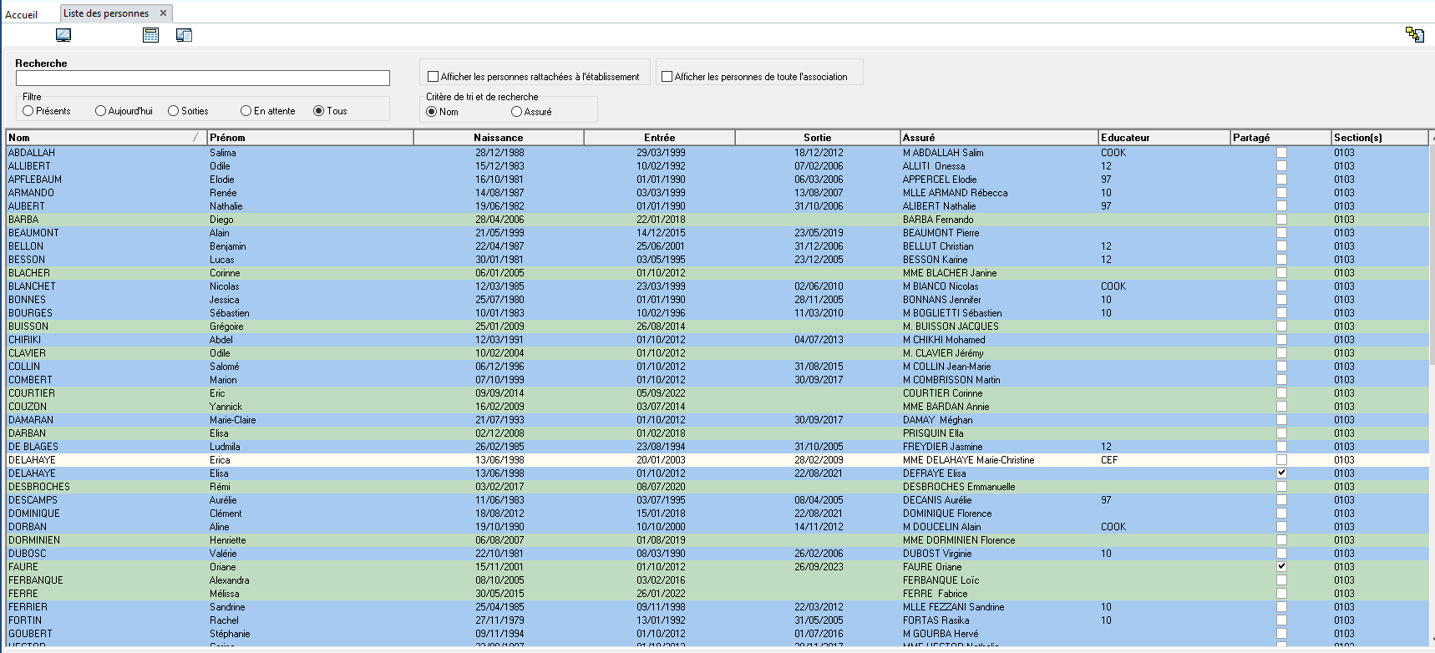
Task: Click the name FERBANQUE
Action: click(x=36, y=580)
